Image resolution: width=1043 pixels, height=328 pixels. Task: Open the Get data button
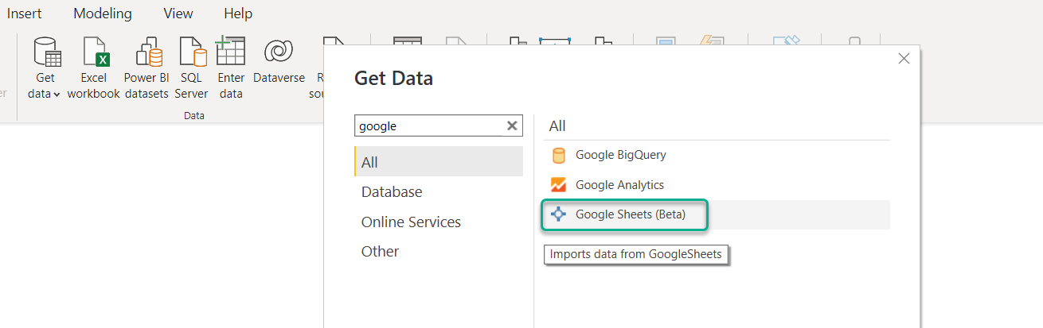(46, 68)
